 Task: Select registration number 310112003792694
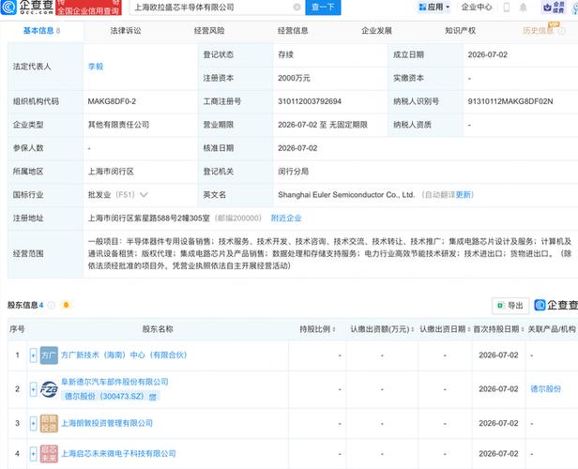(x=310, y=101)
